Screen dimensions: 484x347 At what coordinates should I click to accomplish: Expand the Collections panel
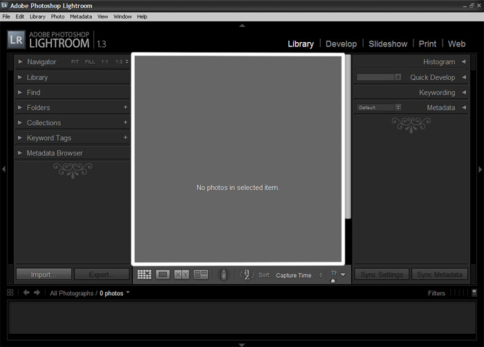(x=20, y=122)
